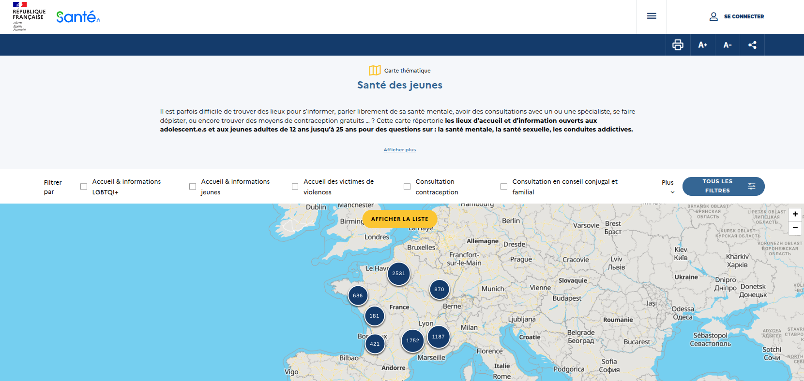804x381 pixels.
Task: Click the user account icon
Action: (x=713, y=16)
